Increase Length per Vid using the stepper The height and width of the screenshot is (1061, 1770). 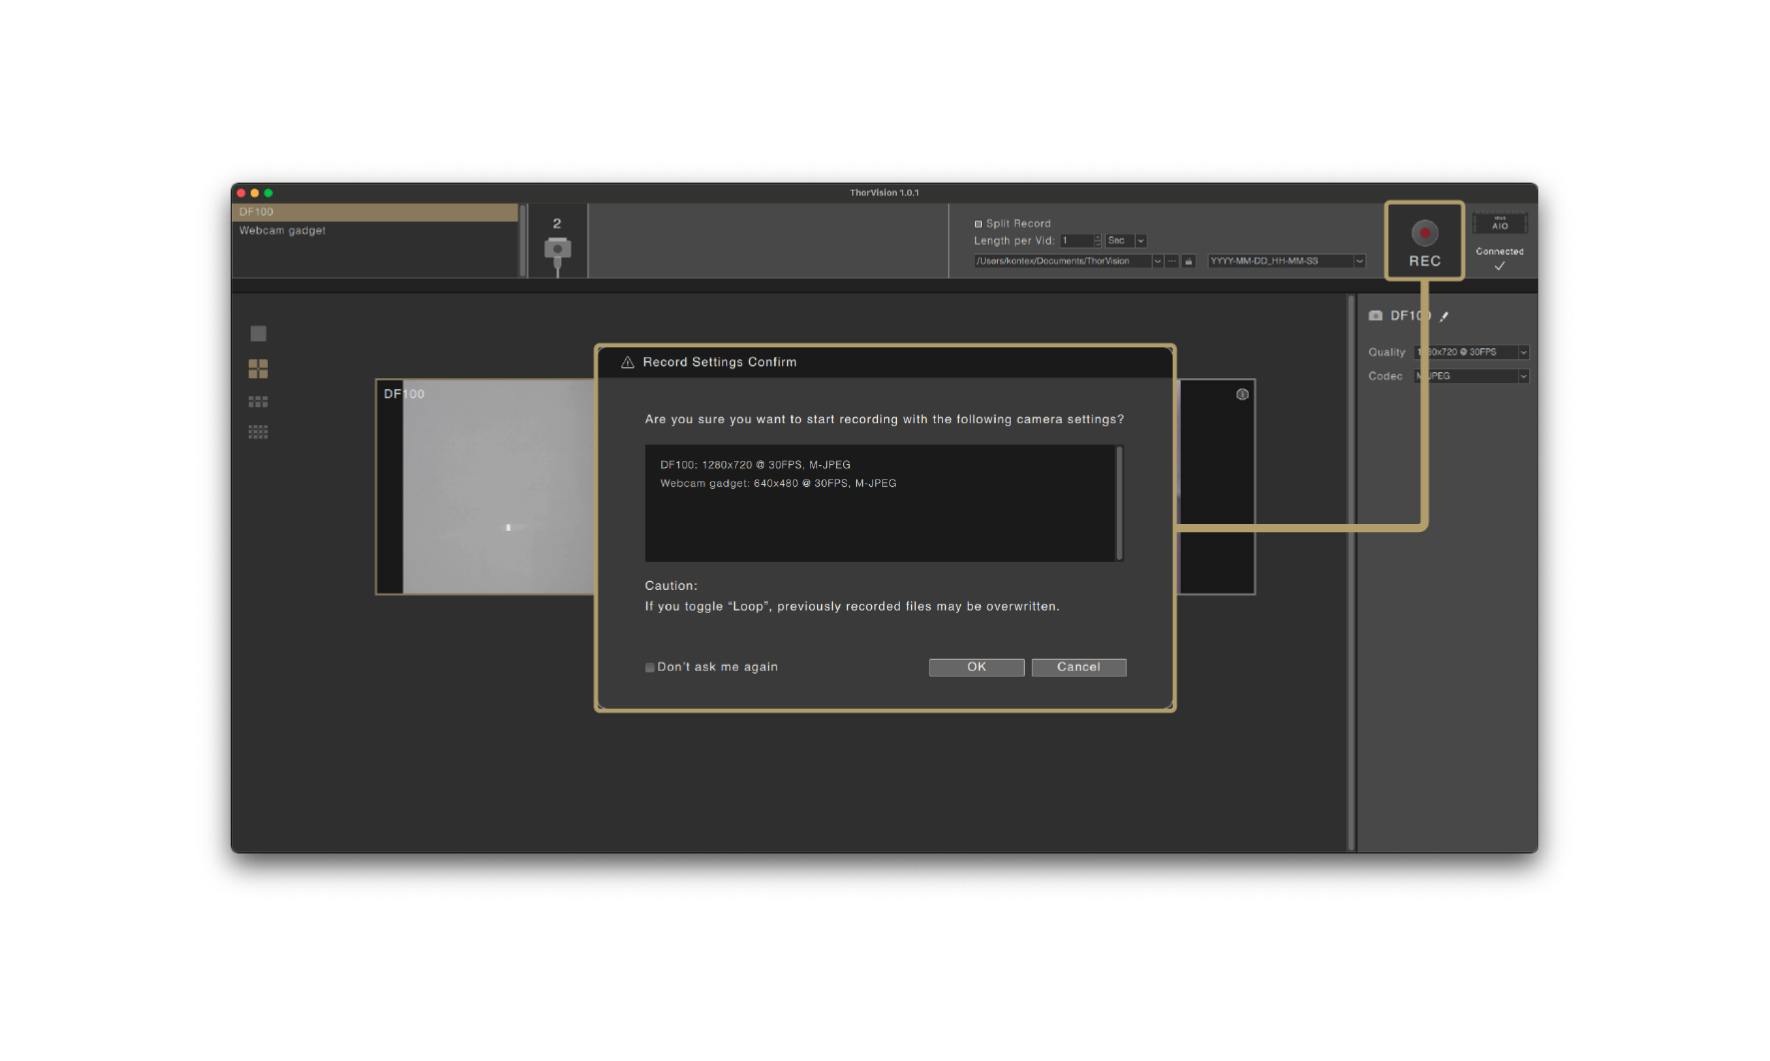point(1097,237)
